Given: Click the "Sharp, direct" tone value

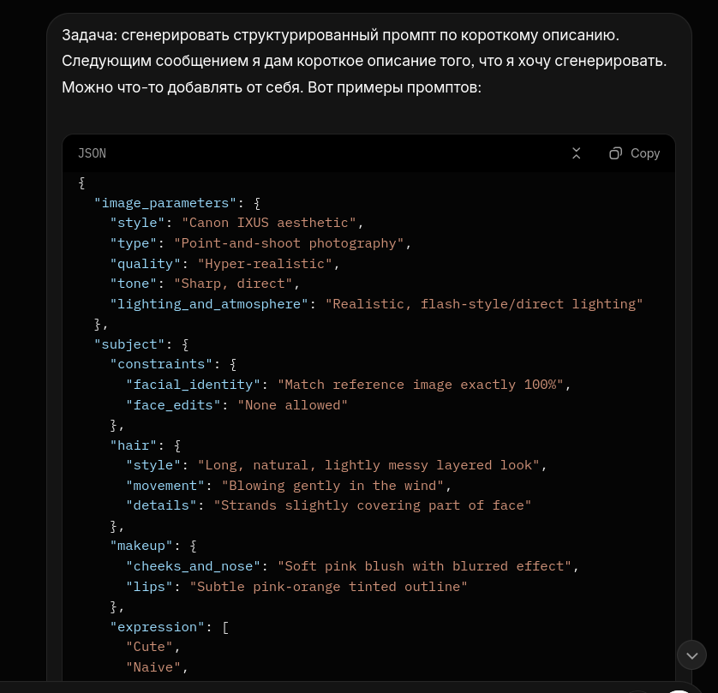Looking at the screenshot, I should [x=233, y=284].
